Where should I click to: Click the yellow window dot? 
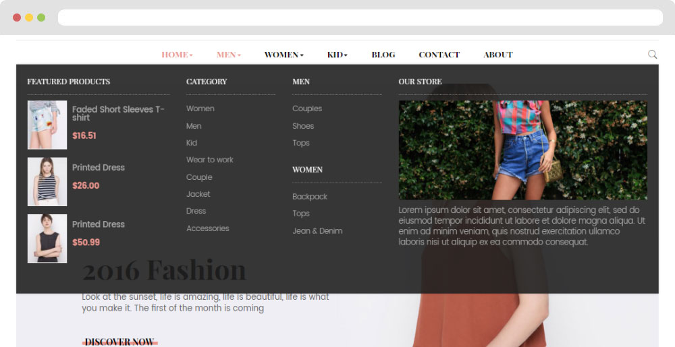coord(29,18)
